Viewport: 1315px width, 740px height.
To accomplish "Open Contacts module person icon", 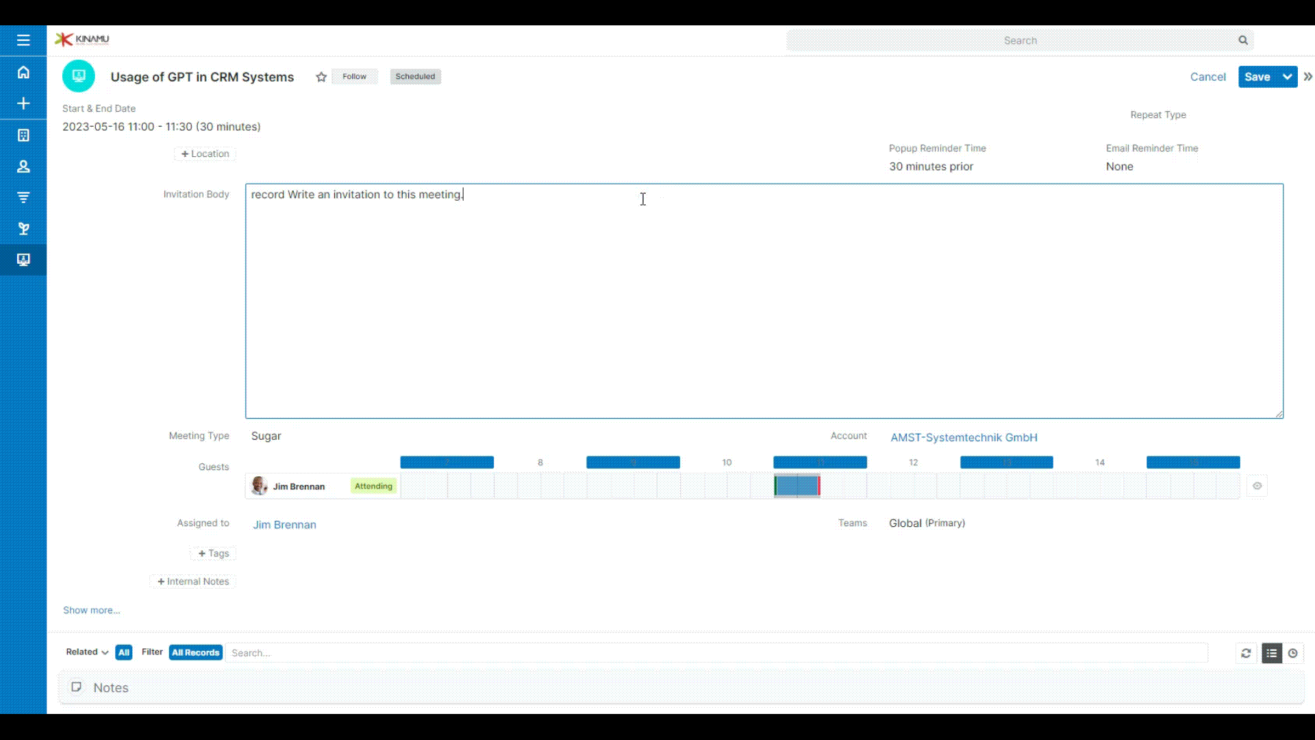I will point(23,166).
